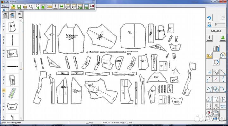Select the curve with arrow endpoint tool

pyautogui.click(x=223, y=72)
